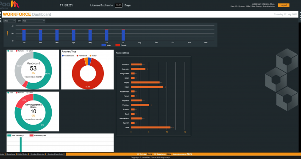Viewport: 301px width, 159px height.
Task: Toggle the Female series in monthly bar chart legend
Action: click(118, 45)
